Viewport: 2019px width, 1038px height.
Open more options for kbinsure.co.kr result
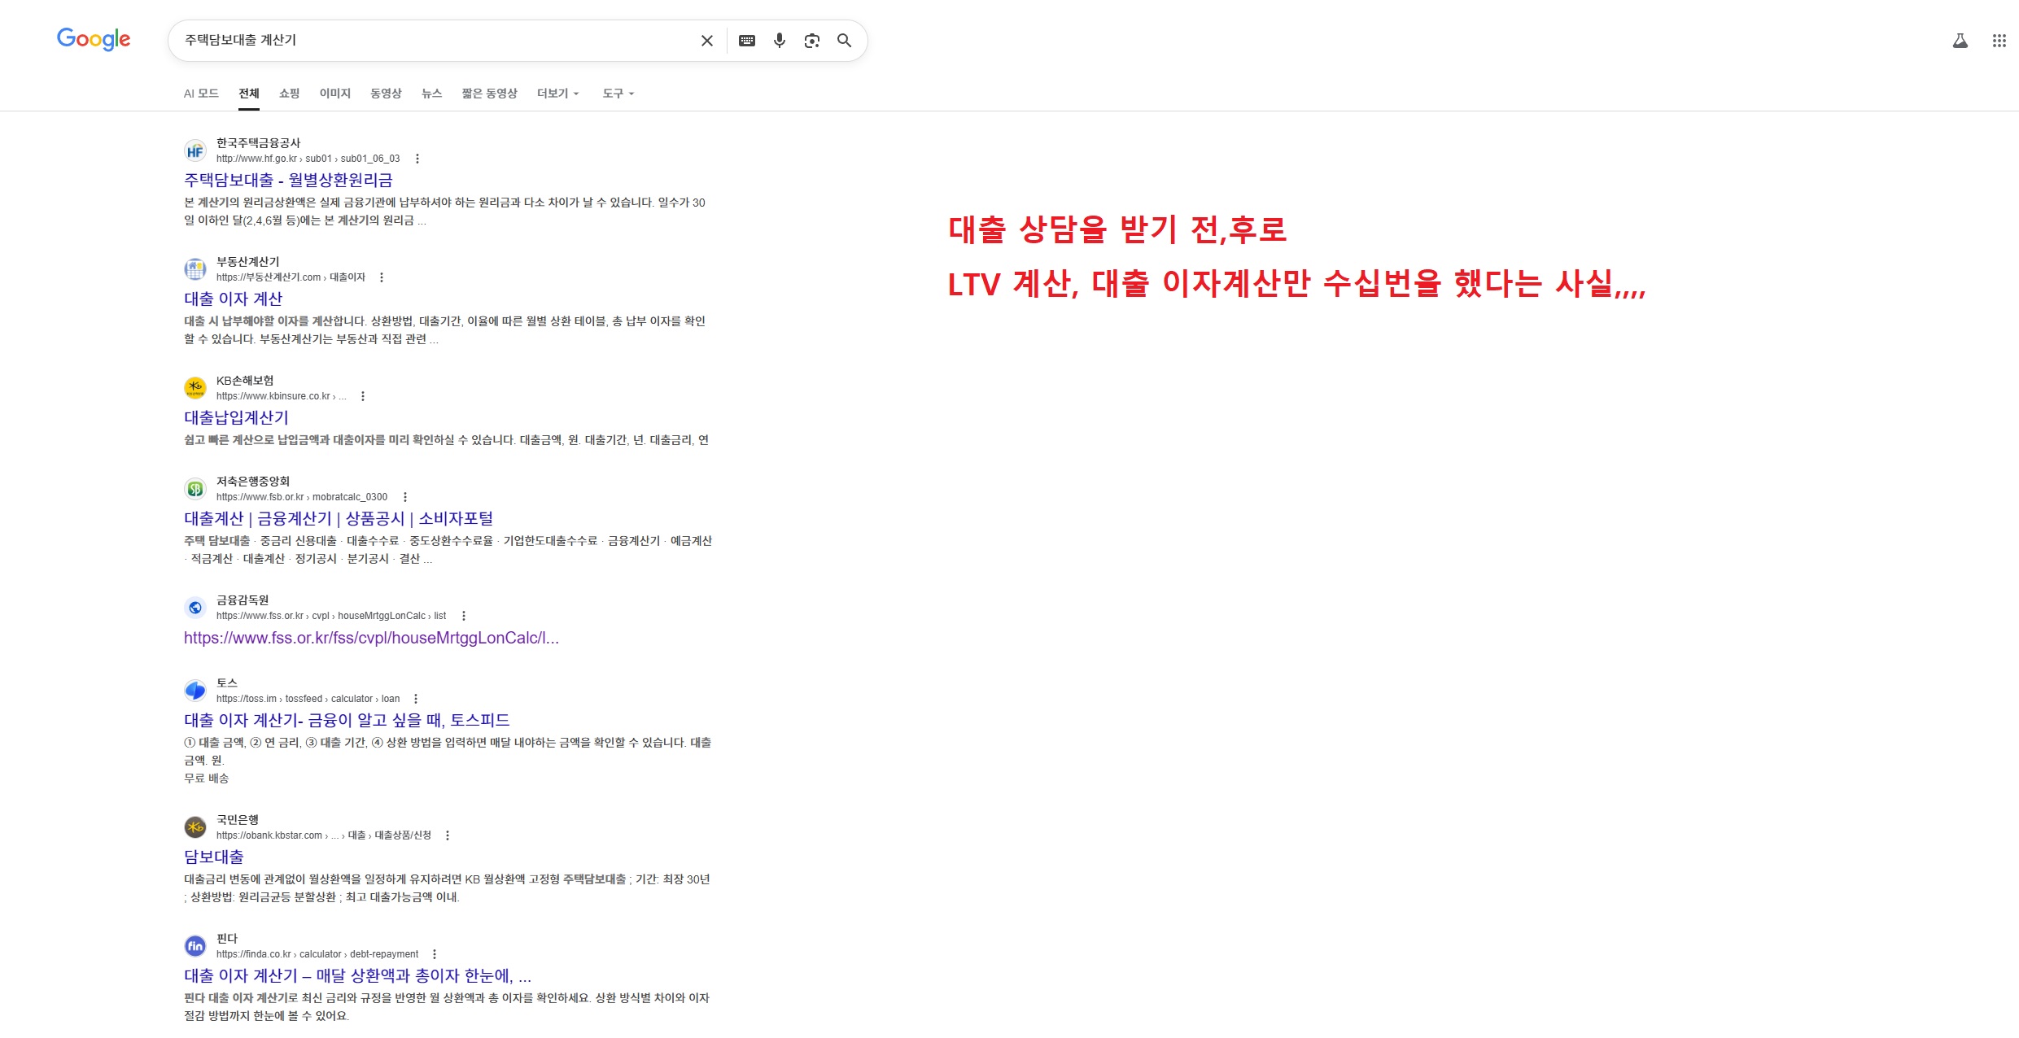363,396
